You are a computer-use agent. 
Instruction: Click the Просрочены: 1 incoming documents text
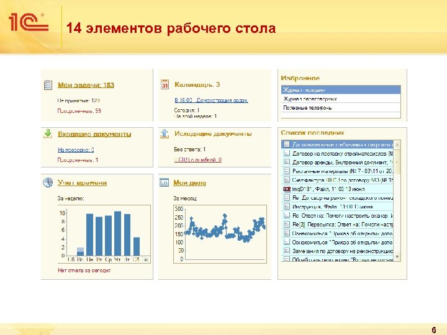tap(78, 160)
